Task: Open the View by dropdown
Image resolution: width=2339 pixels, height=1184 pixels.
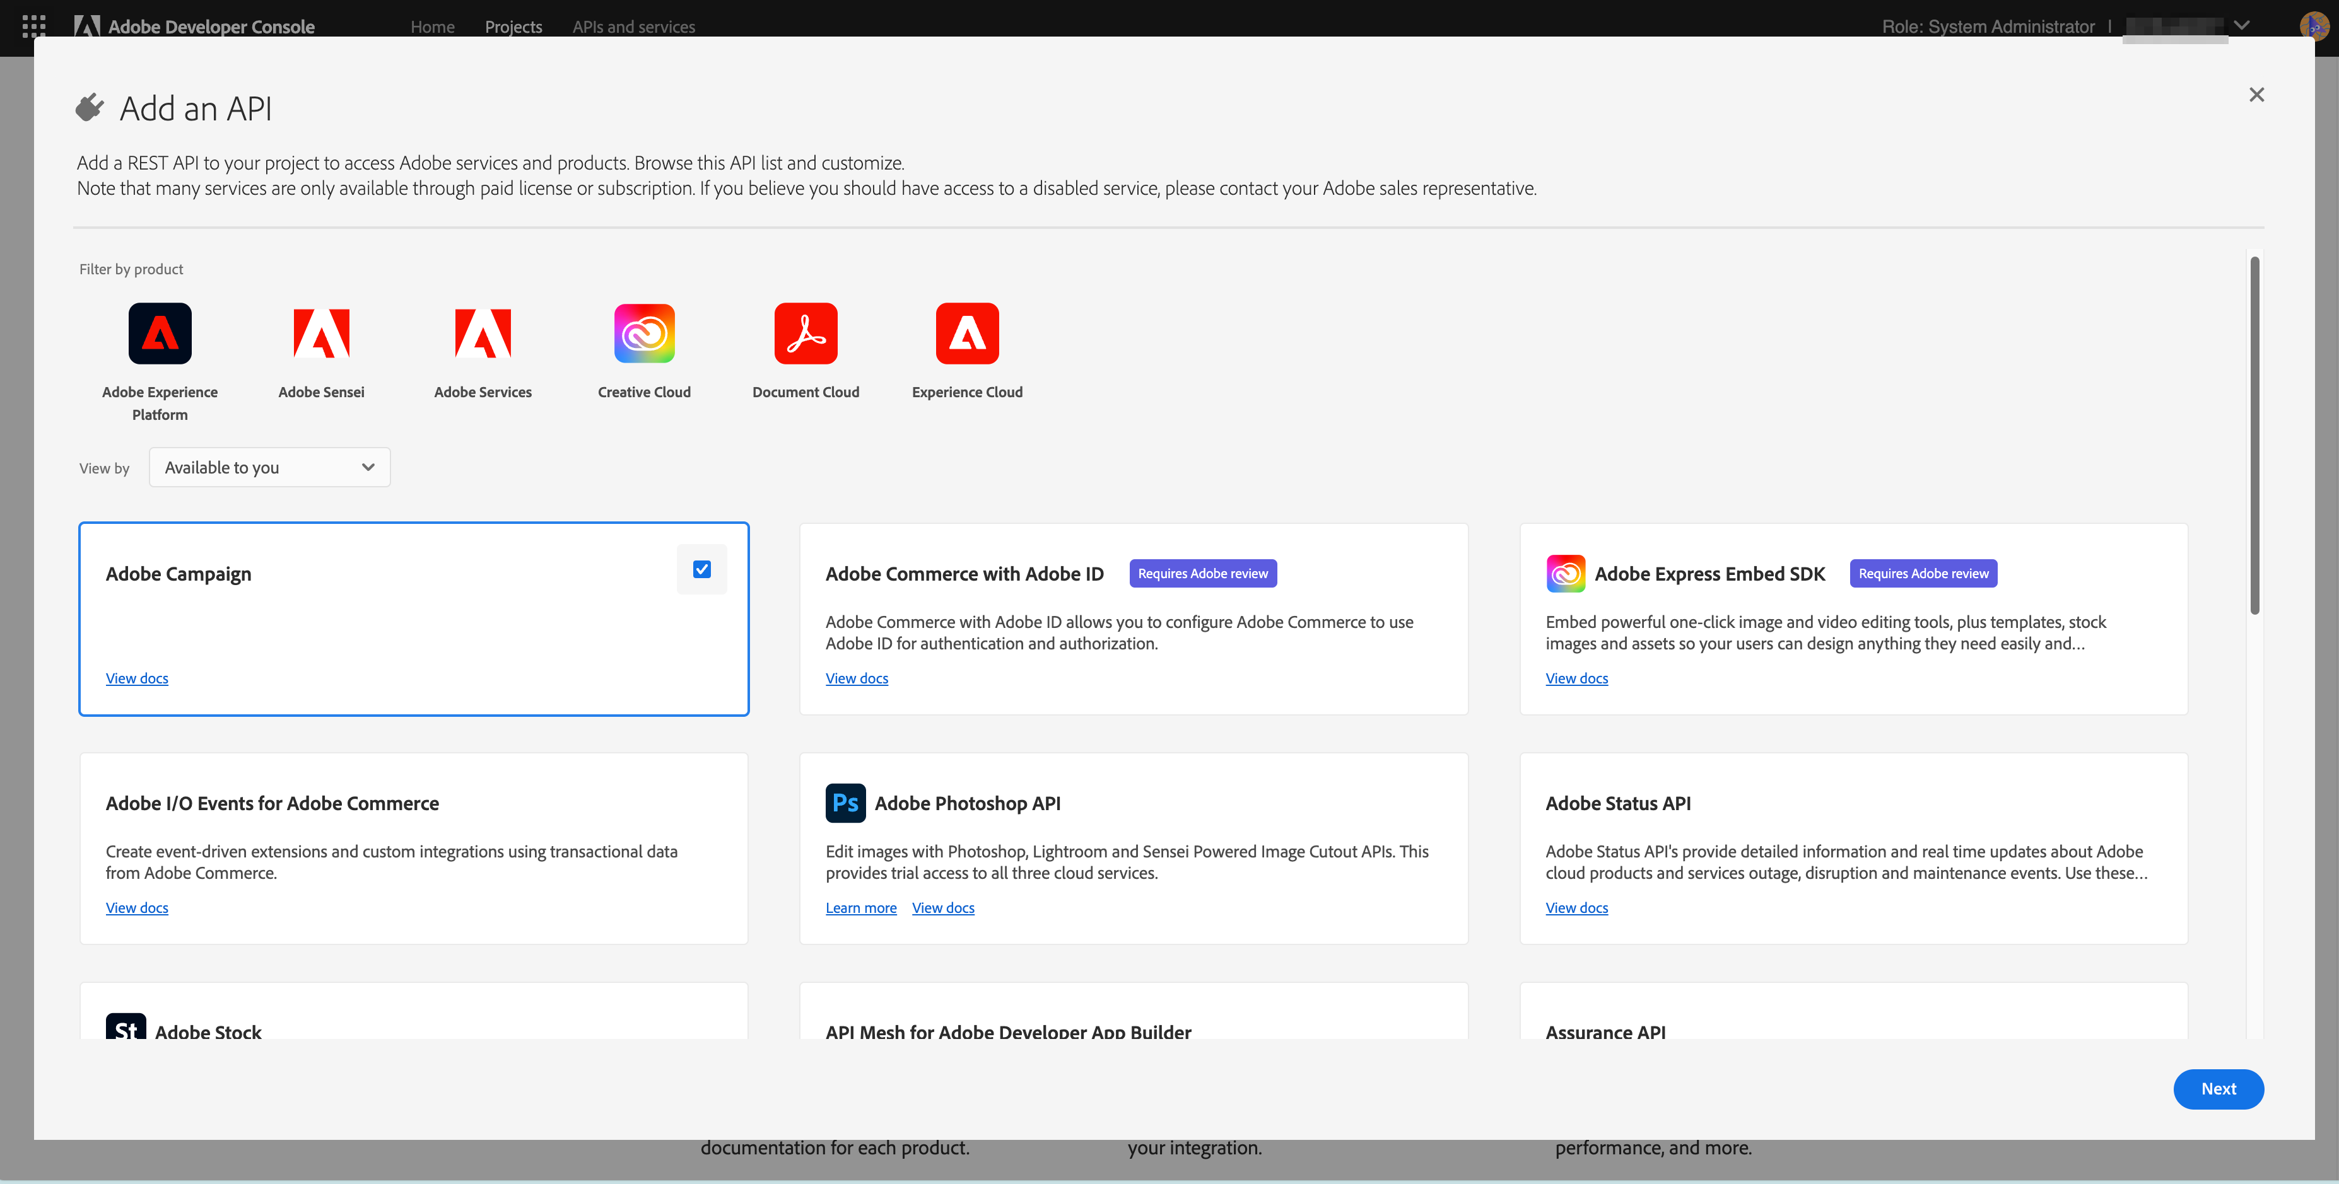Action: (x=270, y=467)
